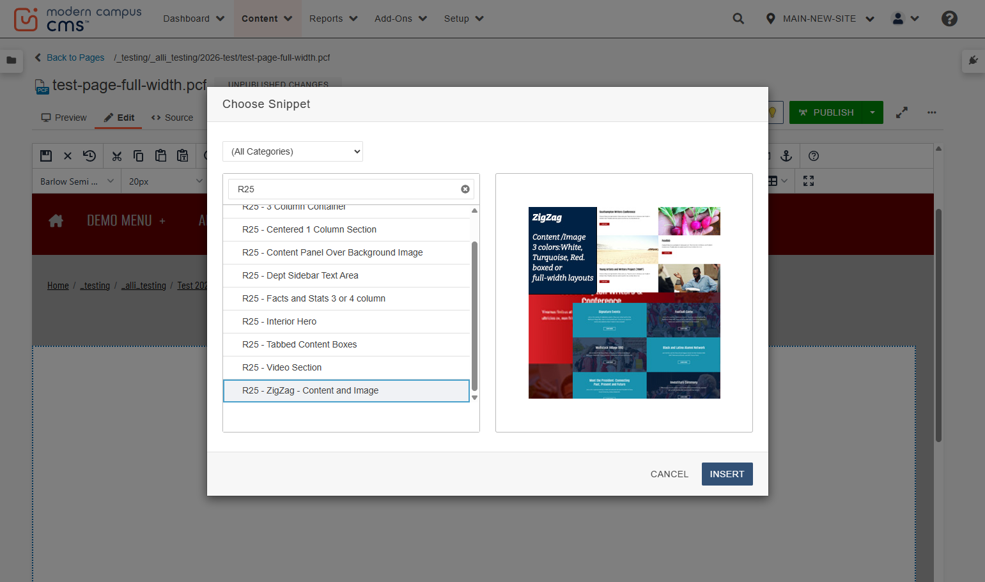Select R25 - Video Section snippet
Viewport: 985px width, 582px height.
[x=346, y=367]
